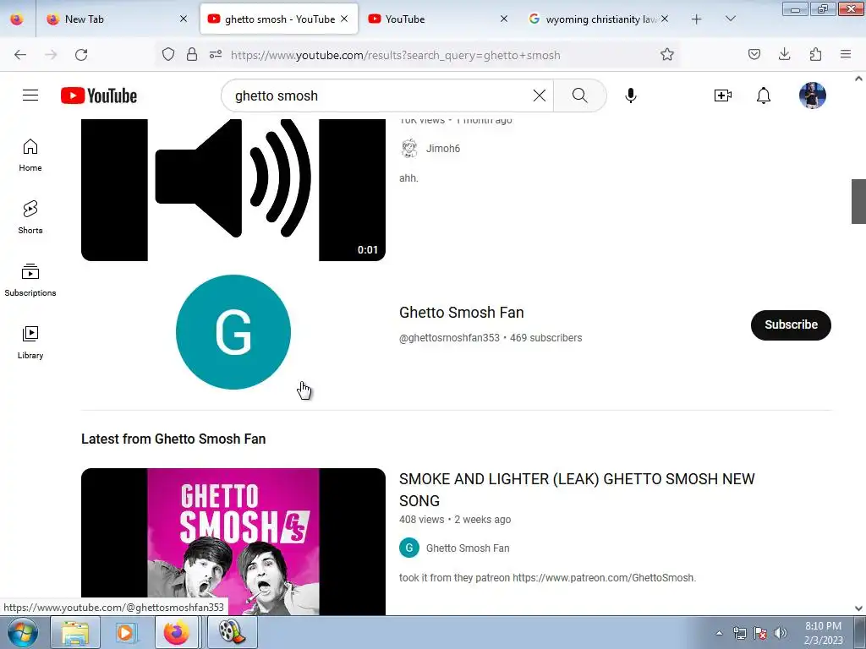Click the YouTube logo
Image resolution: width=866 pixels, height=649 pixels.
pyautogui.click(x=99, y=95)
